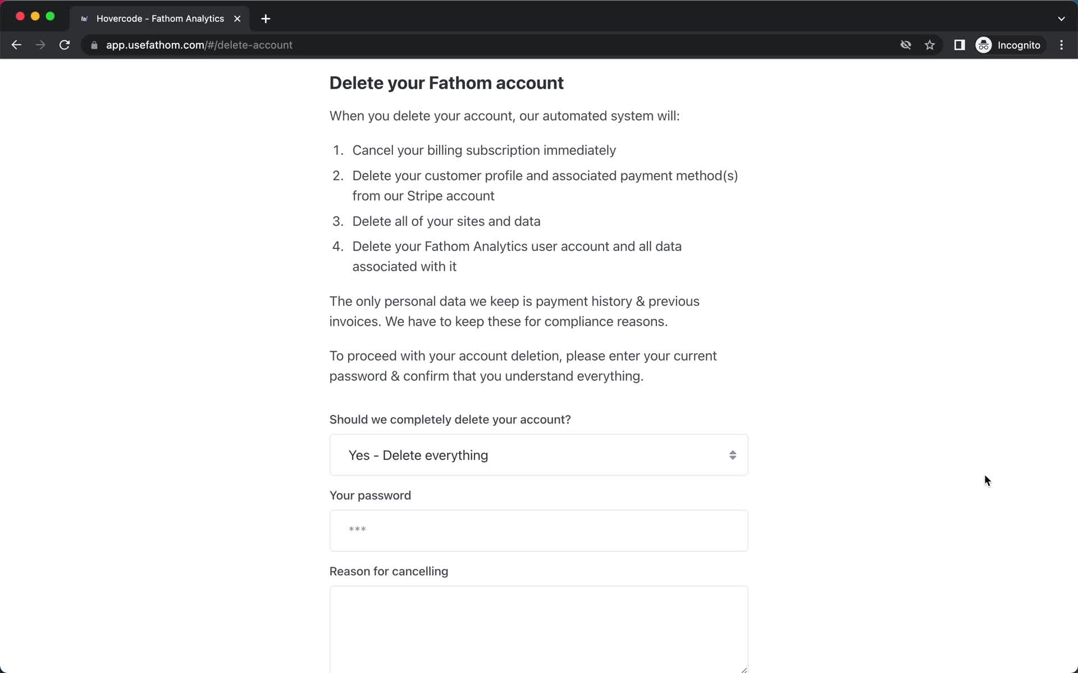Click the page refresh/reload icon
This screenshot has height=673, width=1078.
pos(65,45)
